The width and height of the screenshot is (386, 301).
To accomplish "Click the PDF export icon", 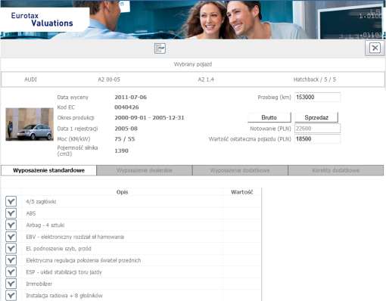I will [x=160, y=48].
